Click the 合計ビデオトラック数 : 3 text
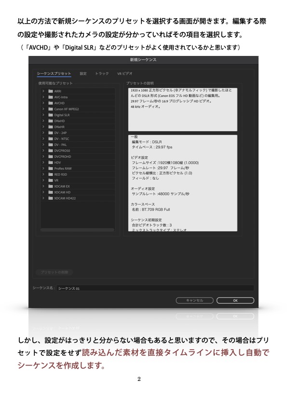Viewport: 287px width, 406px height. [152, 225]
